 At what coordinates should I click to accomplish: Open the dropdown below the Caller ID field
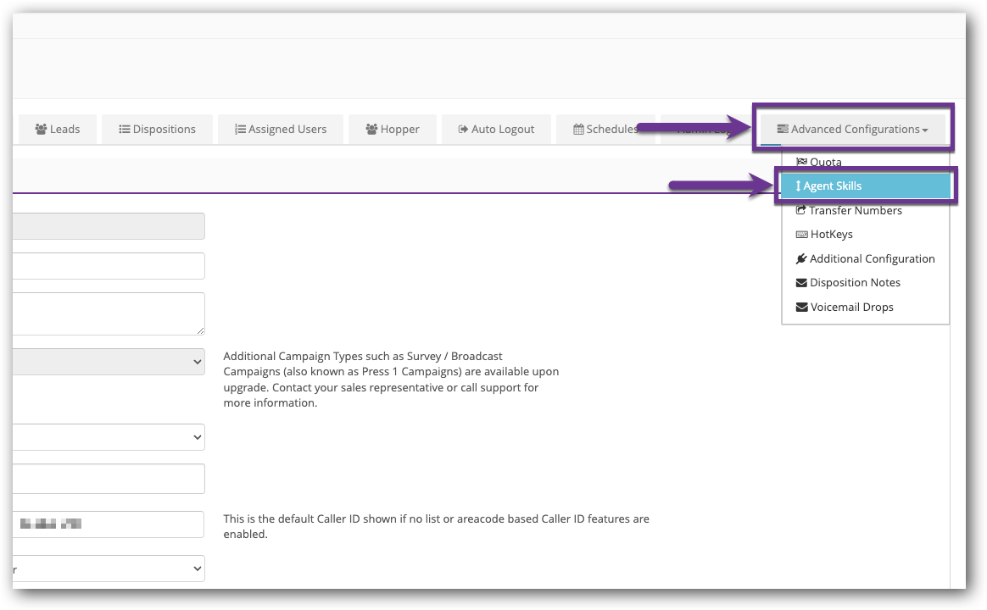point(109,568)
